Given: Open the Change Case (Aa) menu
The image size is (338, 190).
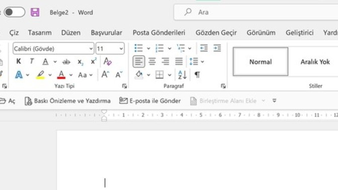Looking at the screenshot, I should (85, 75).
